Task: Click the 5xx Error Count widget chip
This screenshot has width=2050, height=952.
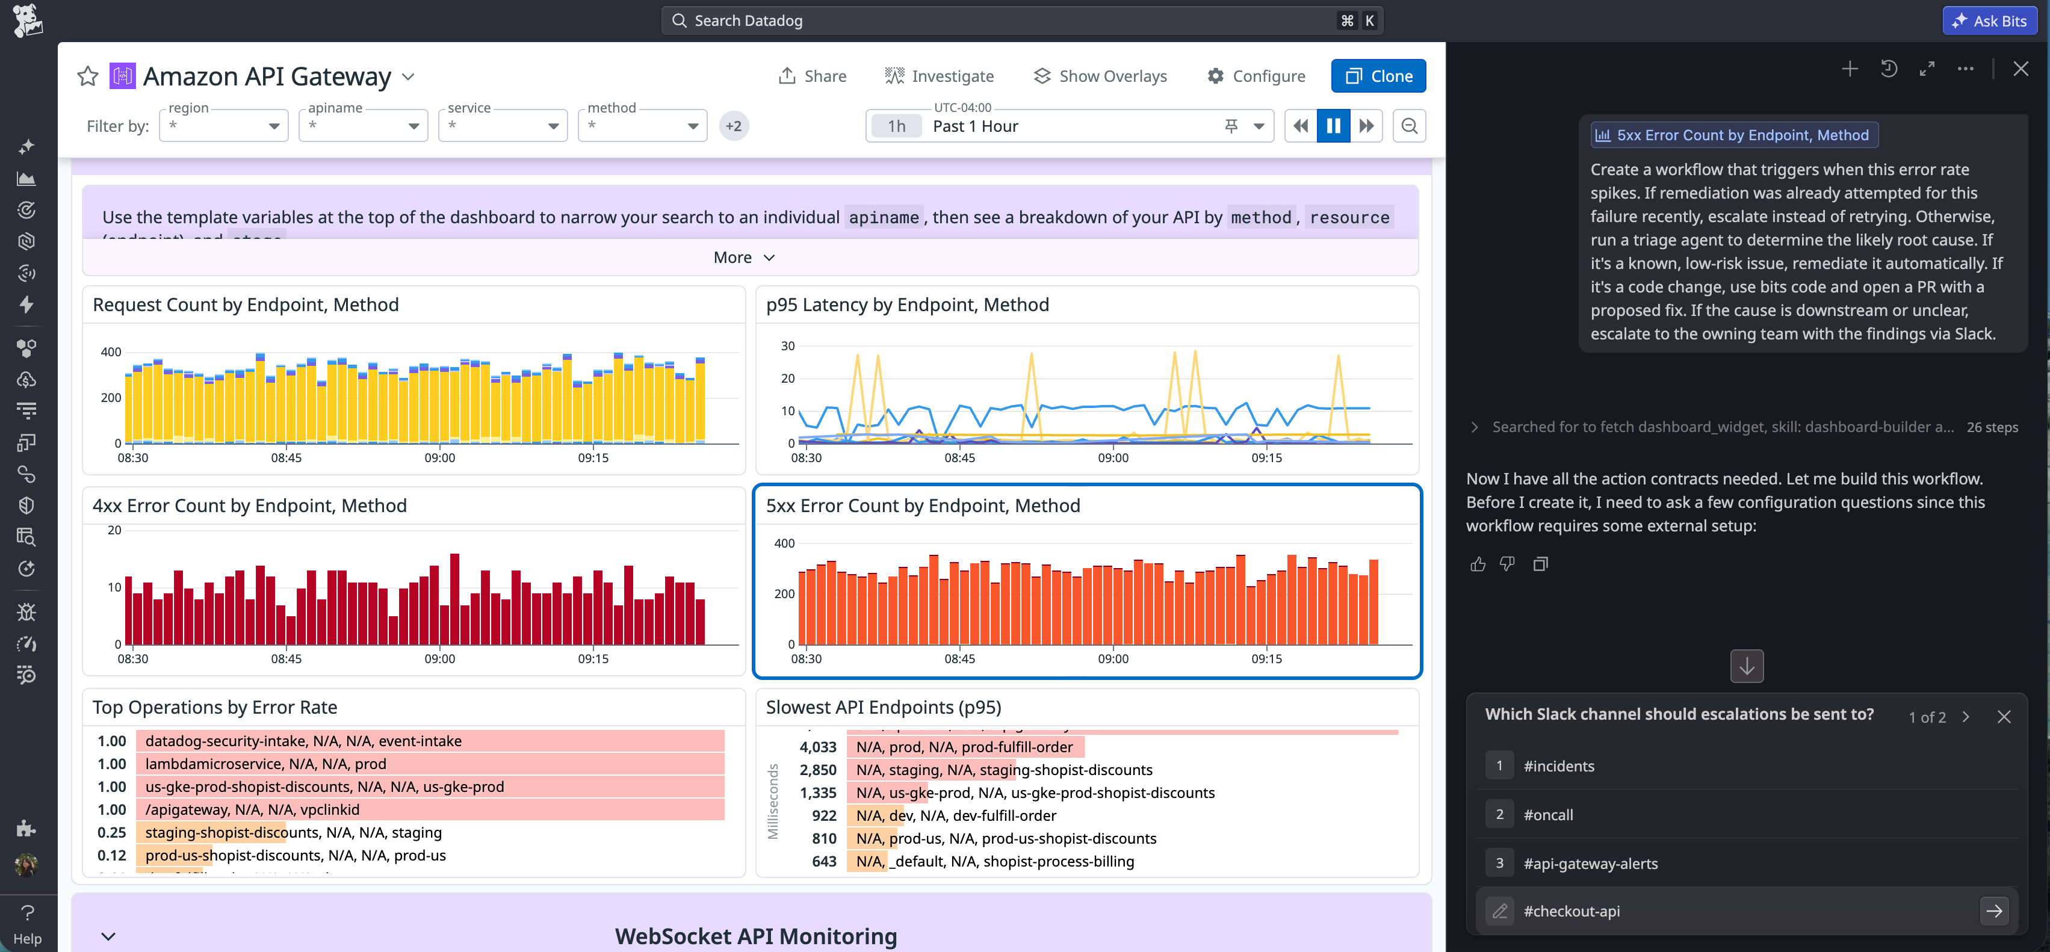Action: (1734, 135)
